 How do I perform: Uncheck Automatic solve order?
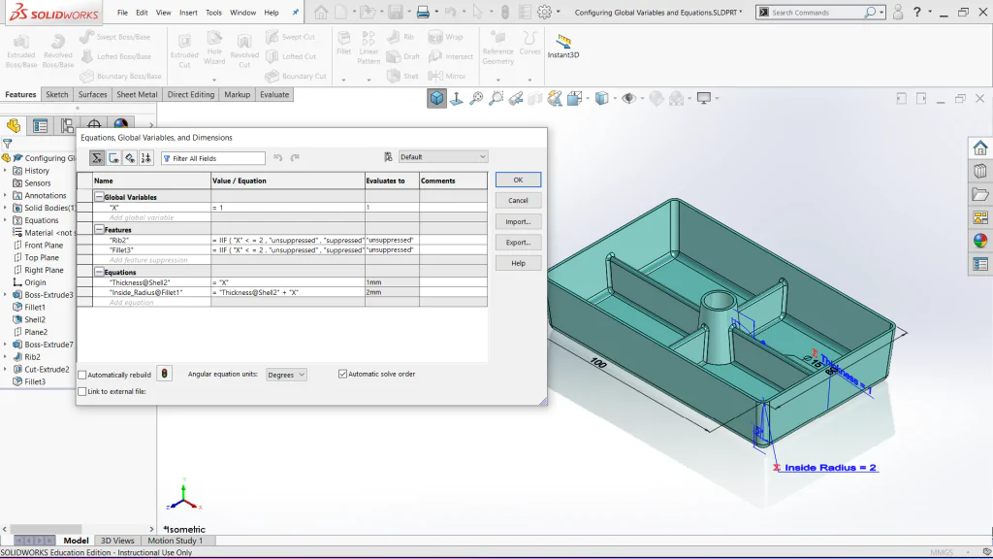pos(342,374)
